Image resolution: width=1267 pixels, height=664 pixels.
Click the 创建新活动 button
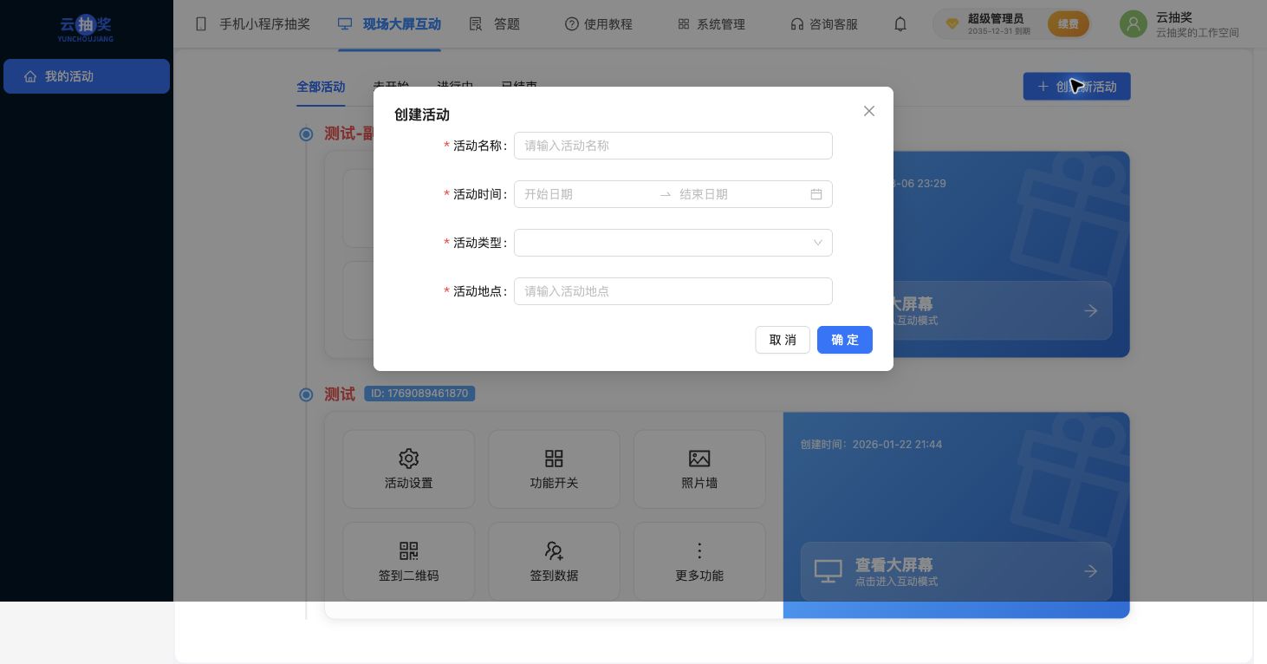pos(1077,87)
